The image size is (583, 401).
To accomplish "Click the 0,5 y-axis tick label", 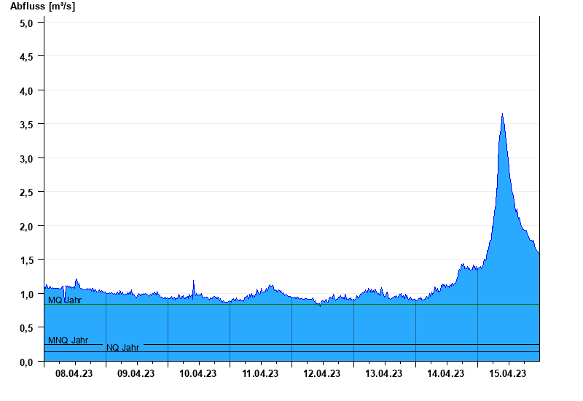I will click(26, 327).
